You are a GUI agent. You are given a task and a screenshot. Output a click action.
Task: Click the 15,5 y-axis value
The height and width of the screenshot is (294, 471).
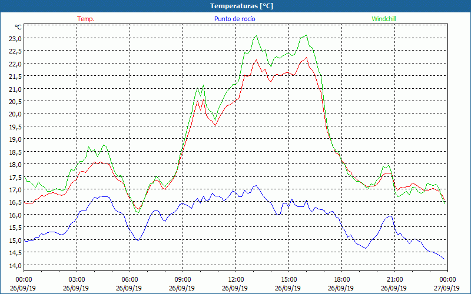[x=15, y=228]
